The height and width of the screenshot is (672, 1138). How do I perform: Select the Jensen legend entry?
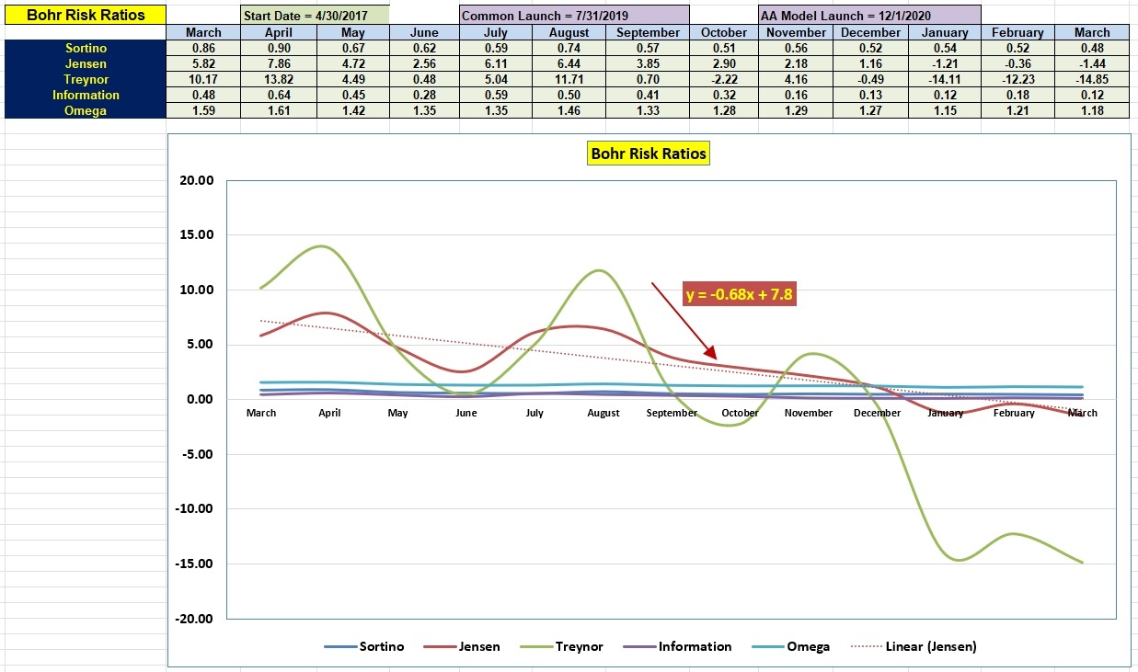[x=462, y=646]
